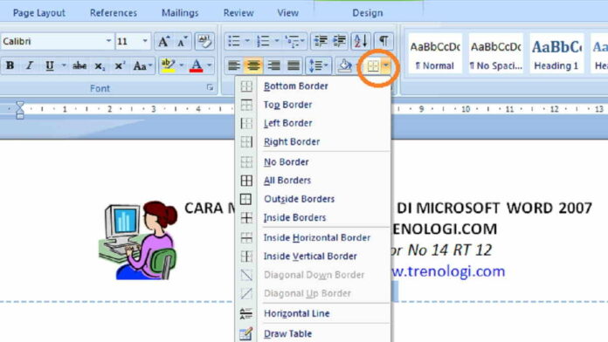Image resolution: width=608 pixels, height=342 pixels.
Task: Toggle Center alignment
Action: 253,65
